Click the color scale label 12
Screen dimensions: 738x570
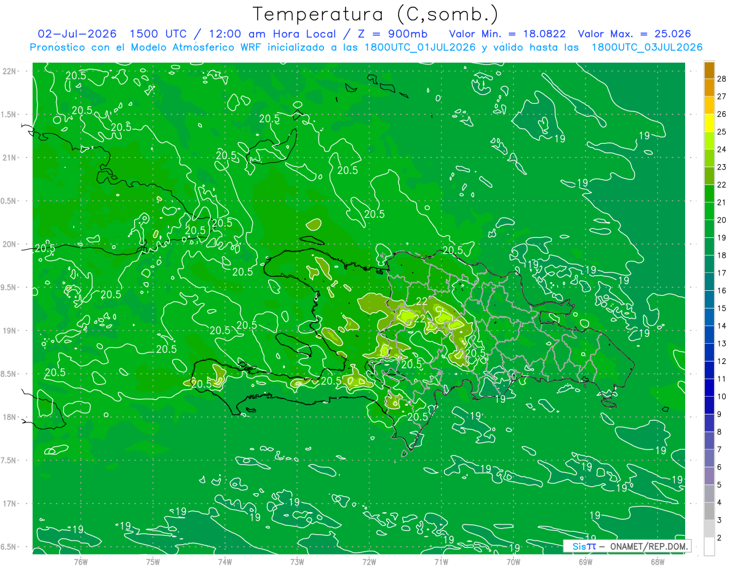(x=722, y=361)
